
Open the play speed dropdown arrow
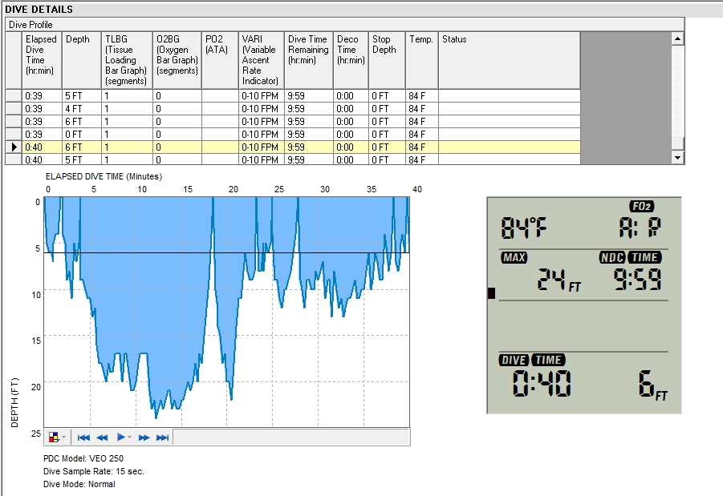[x=129, y=437]
